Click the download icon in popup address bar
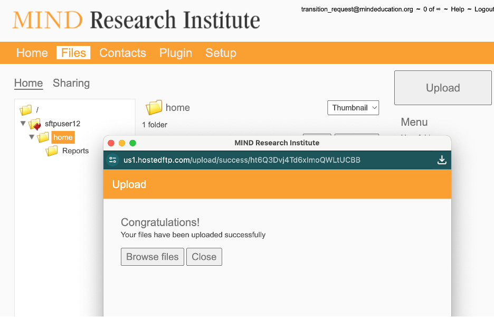 442,160
